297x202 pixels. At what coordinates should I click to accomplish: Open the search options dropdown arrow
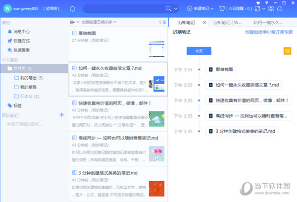click(176, 9)
